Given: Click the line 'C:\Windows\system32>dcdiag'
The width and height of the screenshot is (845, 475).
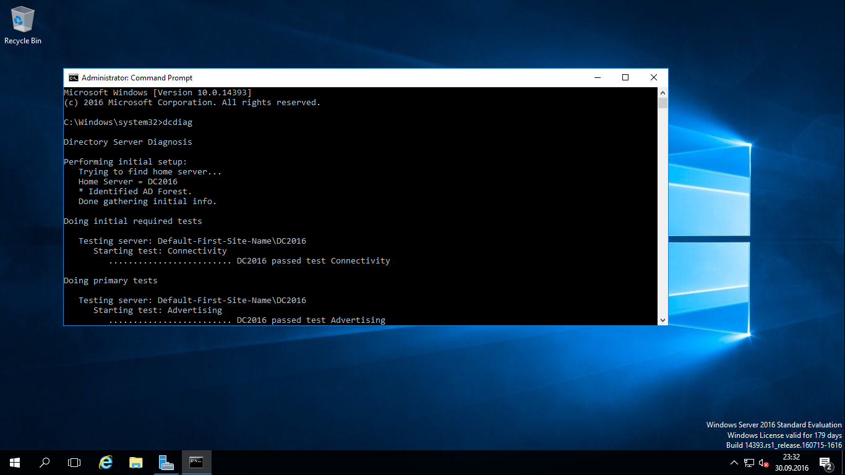Looking at the screenshot, I should point(128,122).
